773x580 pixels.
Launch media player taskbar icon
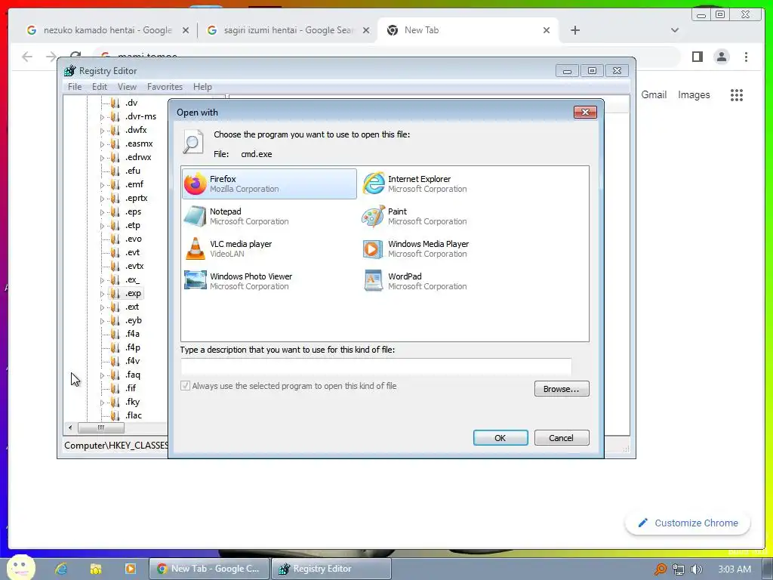coord(130,569)
